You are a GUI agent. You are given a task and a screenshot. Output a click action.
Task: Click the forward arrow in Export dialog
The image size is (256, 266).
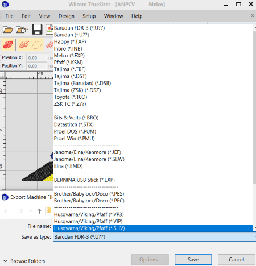click(20, 211)
